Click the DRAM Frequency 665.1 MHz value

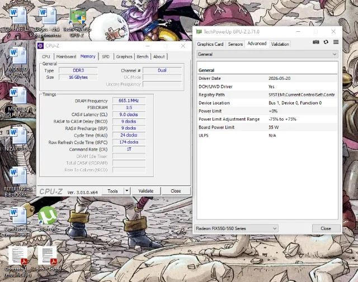coord(129,101)
